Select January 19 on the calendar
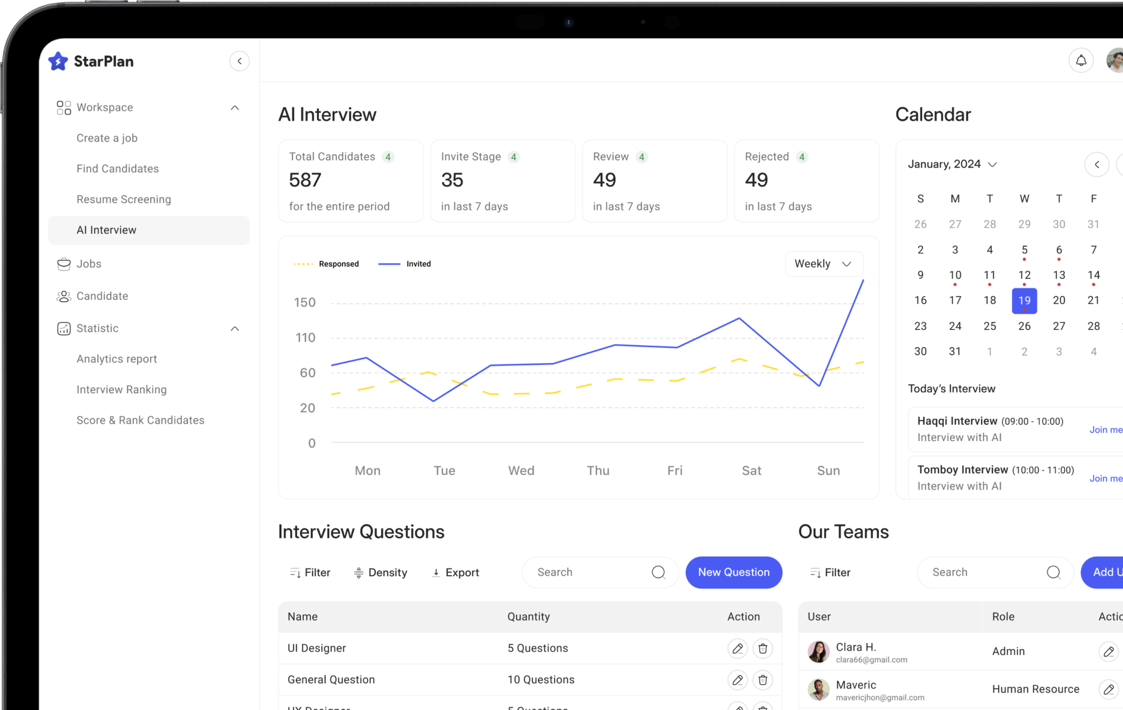The width and height of the screenshot is (1123, 710). click(x=1024, y=301)
